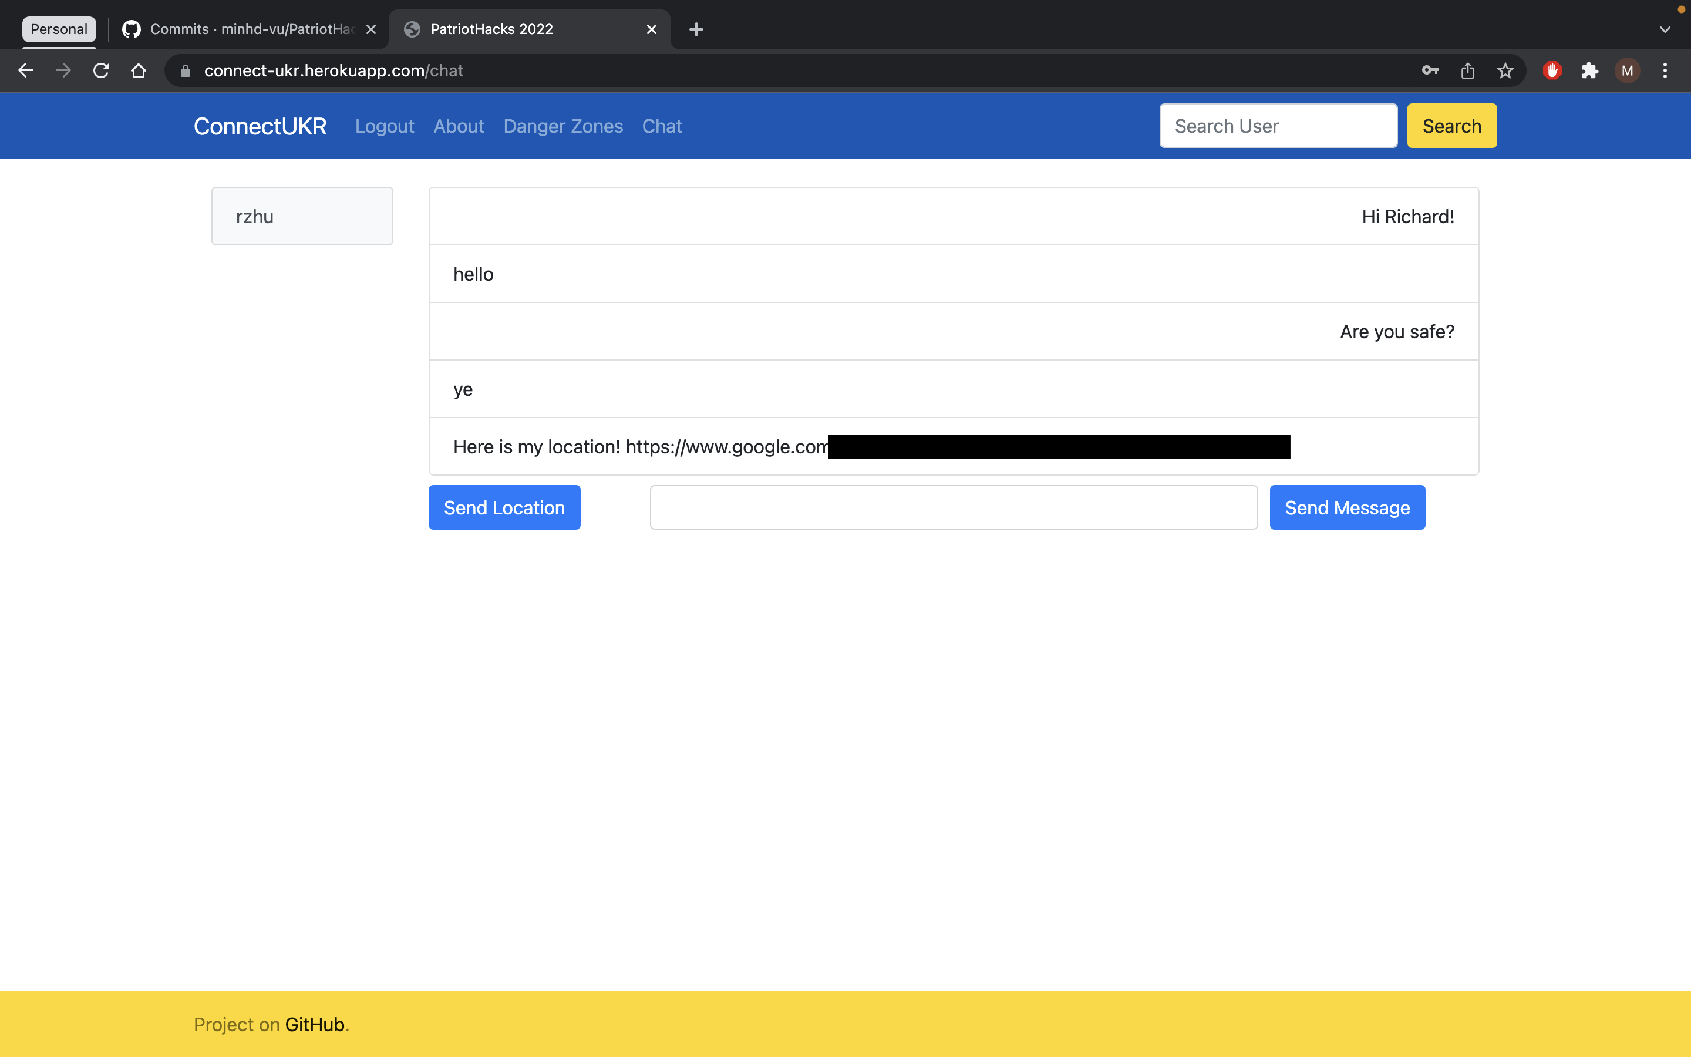This screenshot has height=1057, width=1691.
Task: Open the M profile avatar menu
Action: (1628, 70)
